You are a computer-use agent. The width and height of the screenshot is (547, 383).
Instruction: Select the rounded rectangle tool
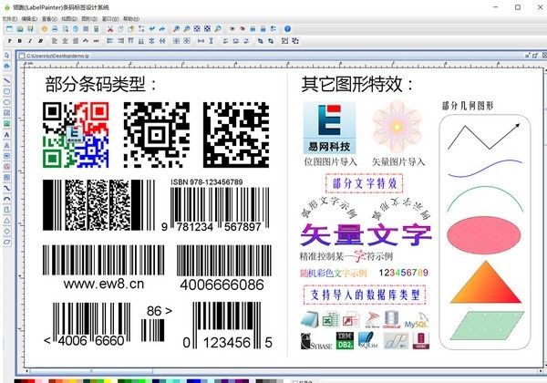pyautogui.click(x=6, y=91)
